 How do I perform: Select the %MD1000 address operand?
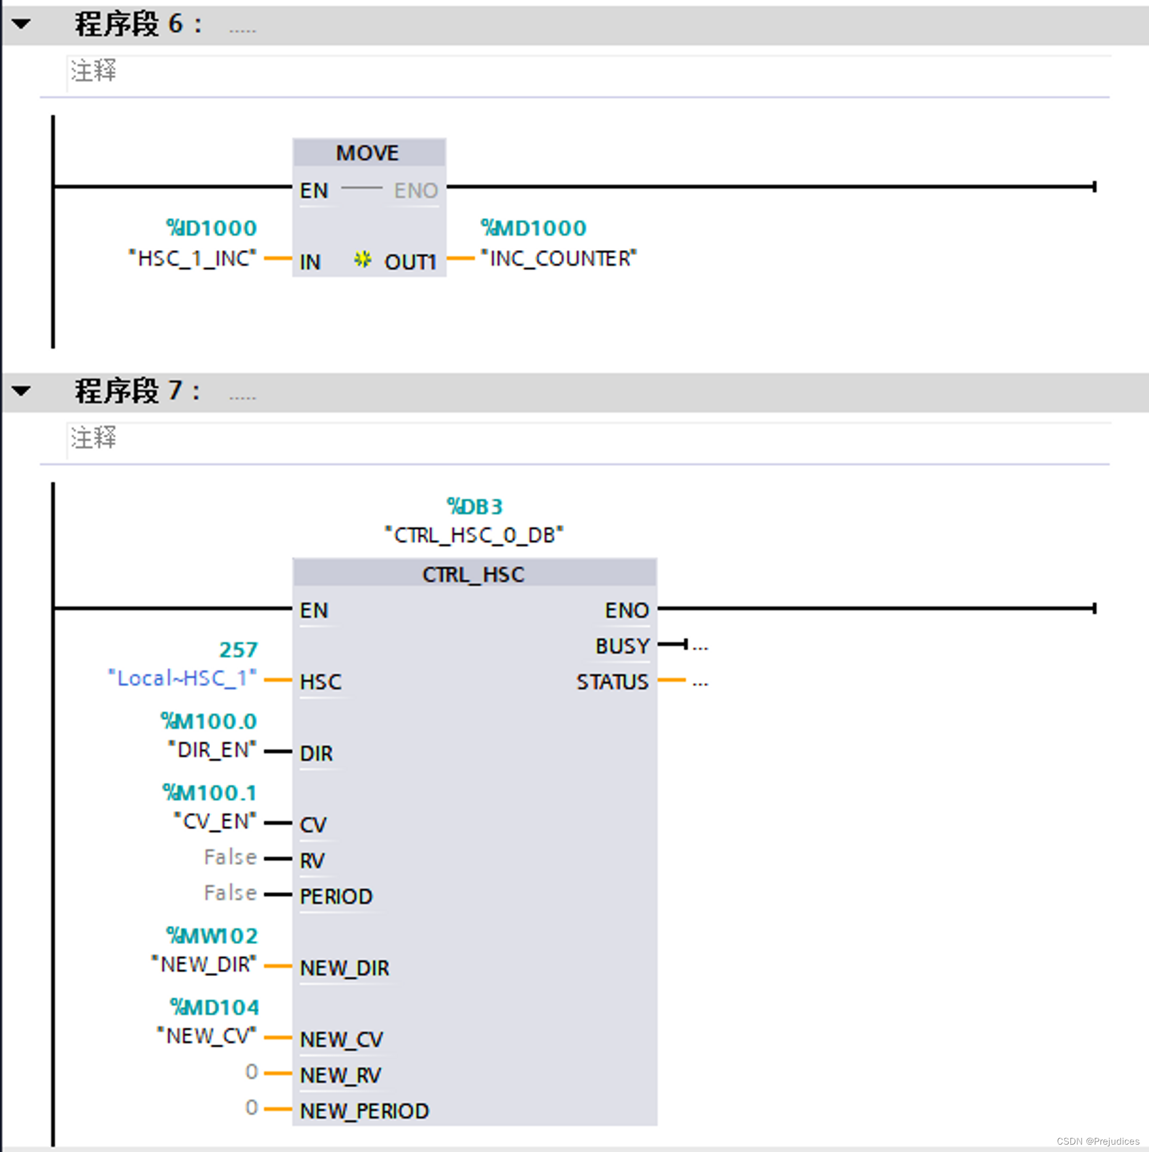click(x=534, y=228)
